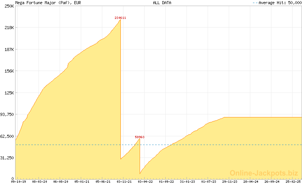Click the 29-11-23 date on x-axis
Screen dimensions: 302x185
click(x=230, y=182)
